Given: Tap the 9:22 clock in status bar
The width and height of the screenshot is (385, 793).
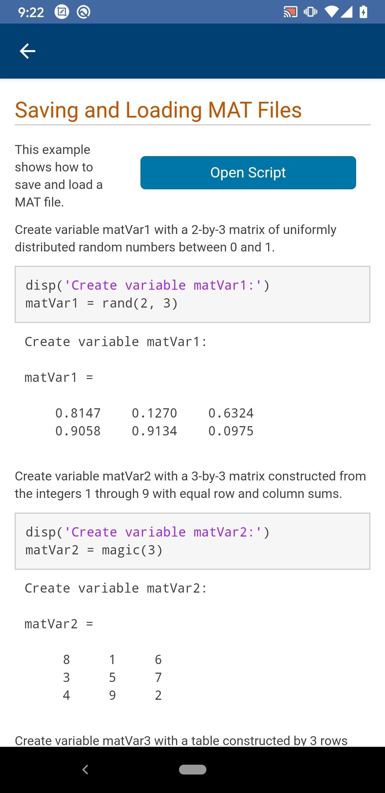Looking at the screenshot, I should click(x=31, y=13).
